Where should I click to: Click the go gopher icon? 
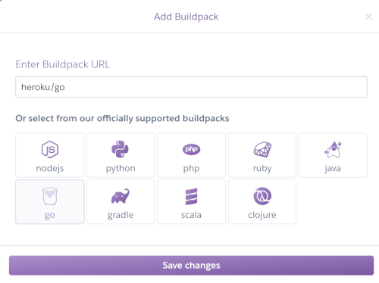(x=50, y=196)
